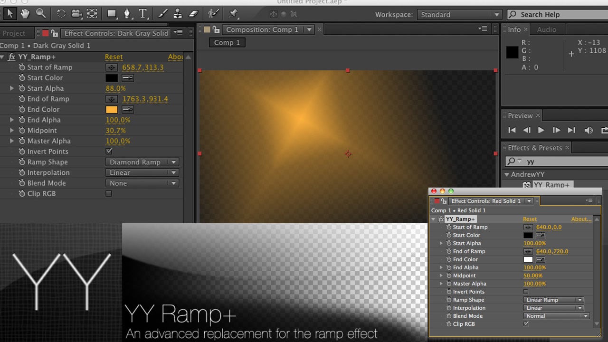This screenshot has width=608, height=342.
Task: Switch to the Audio tab
Action: point(547,29)
